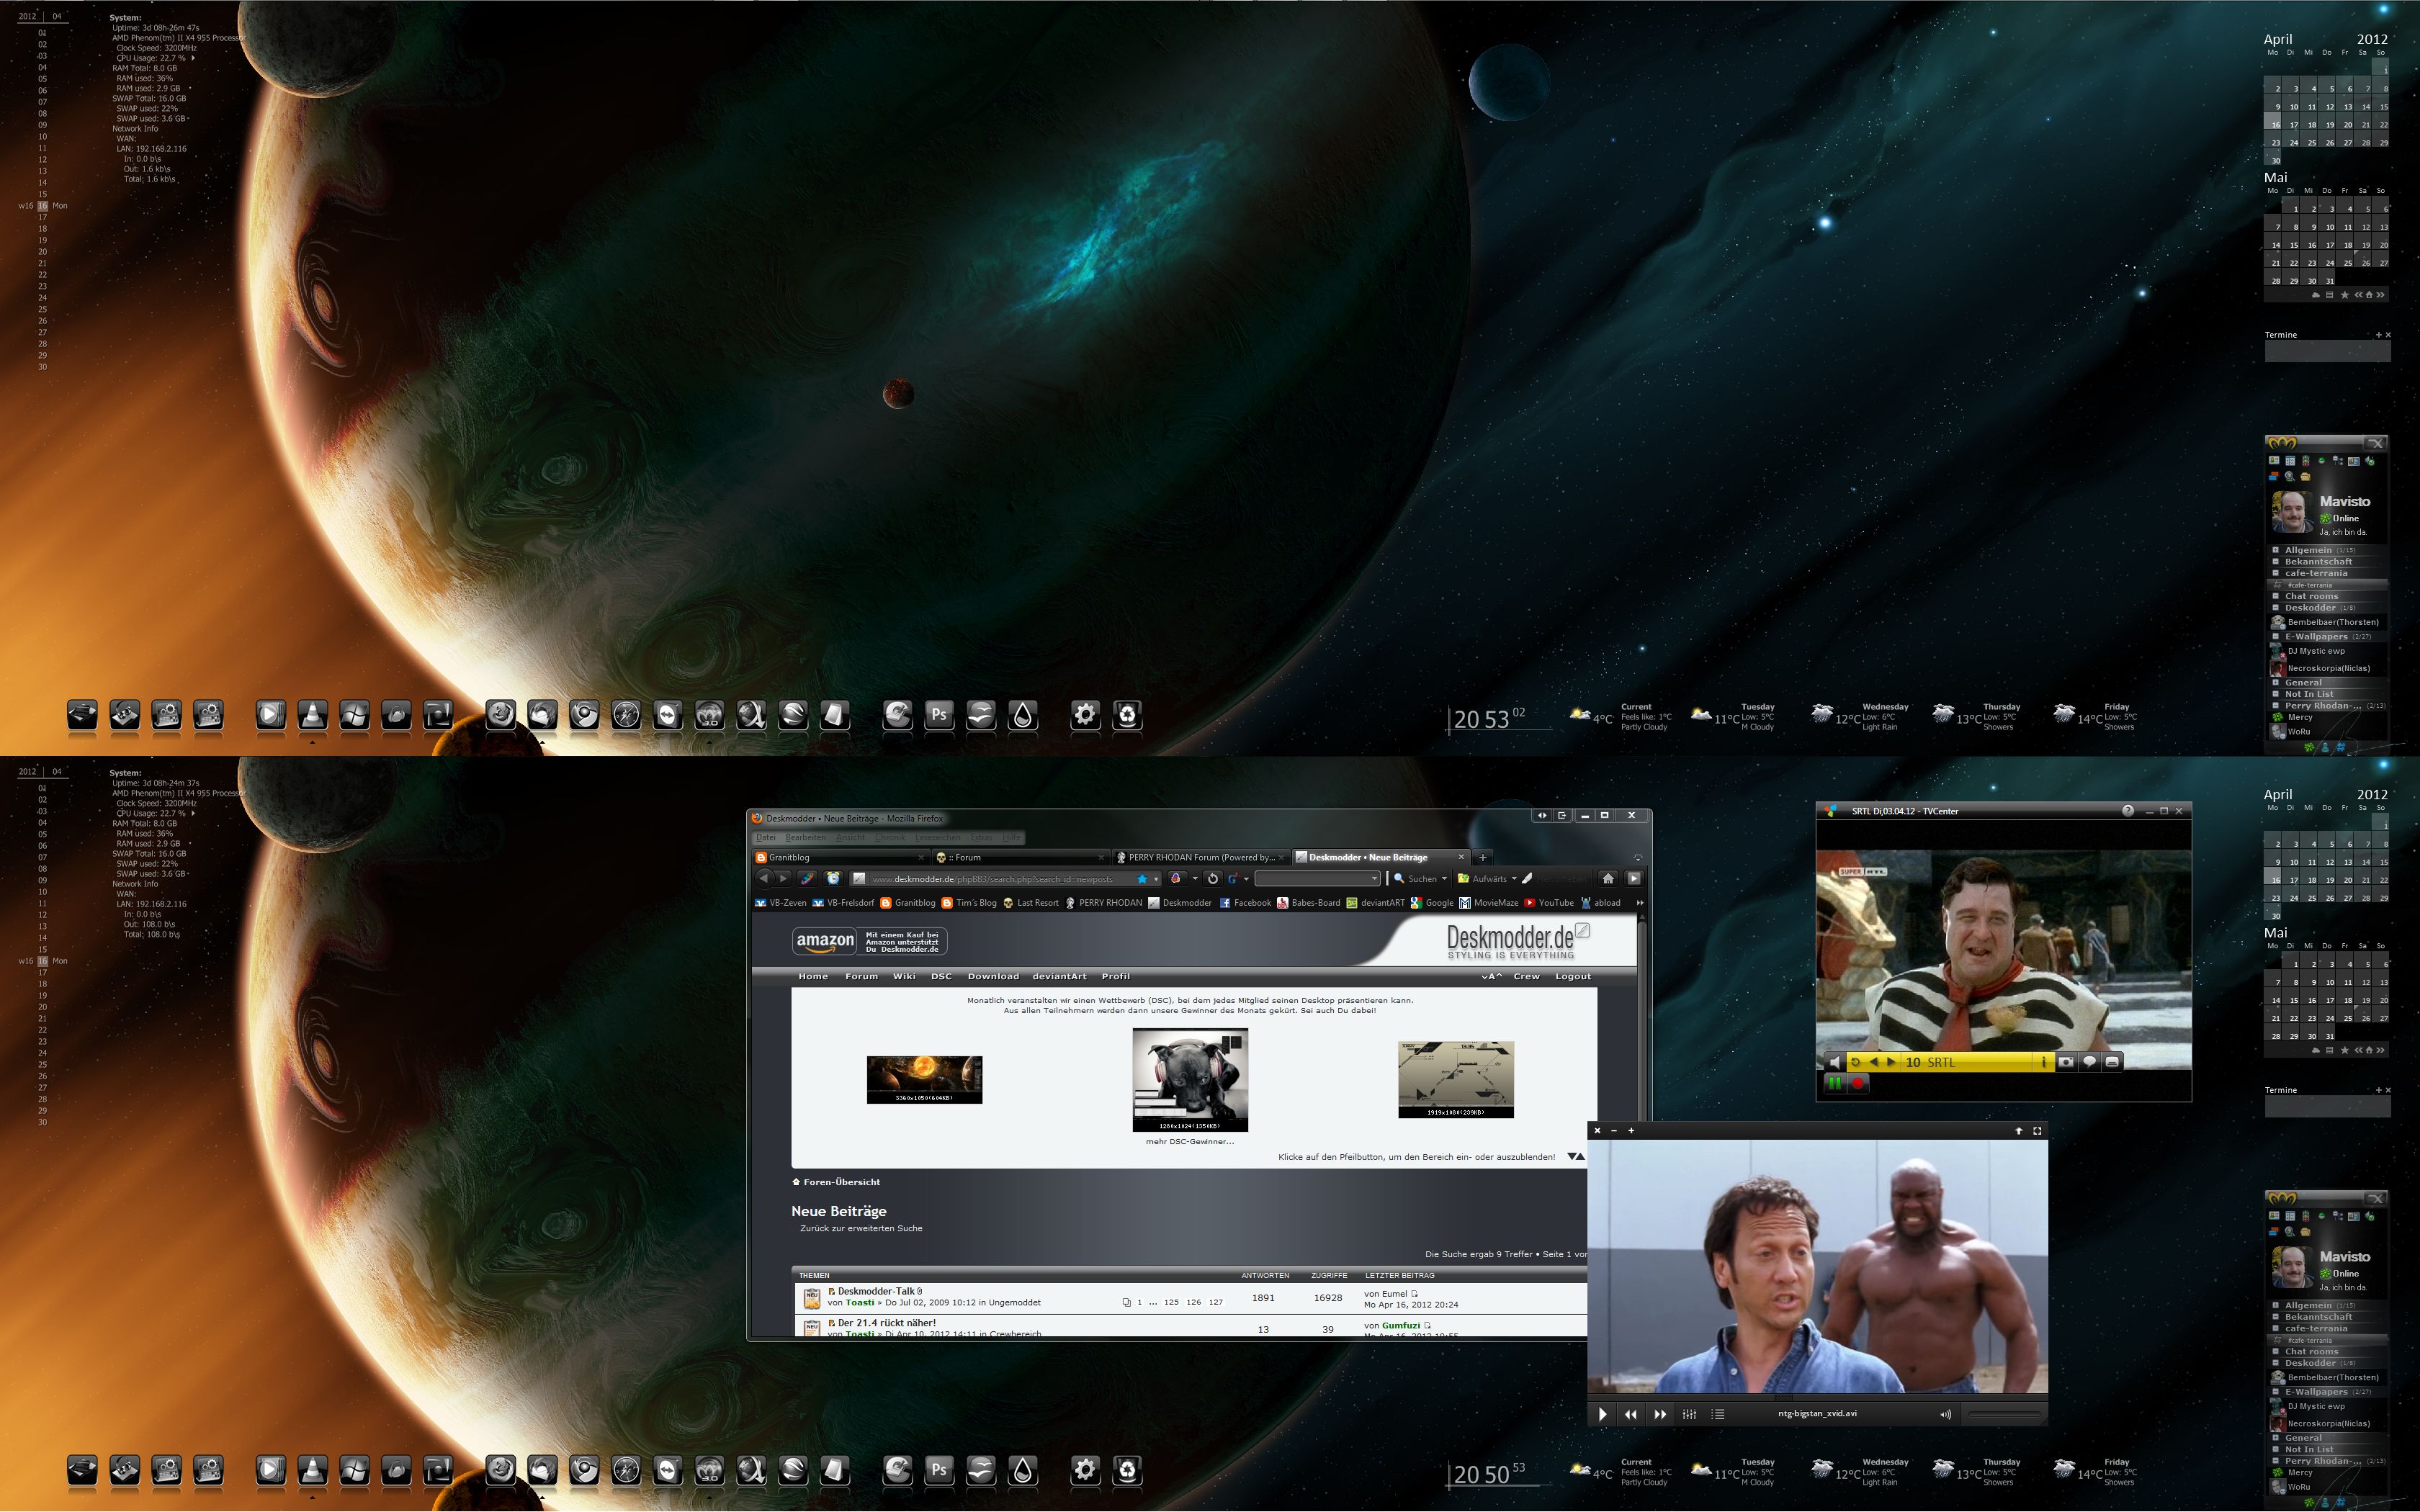The width and height of the screenshot is (2420, 1512).
Task: Open the Wiki link in Deskmodder navigation
Action: point(904,976)
